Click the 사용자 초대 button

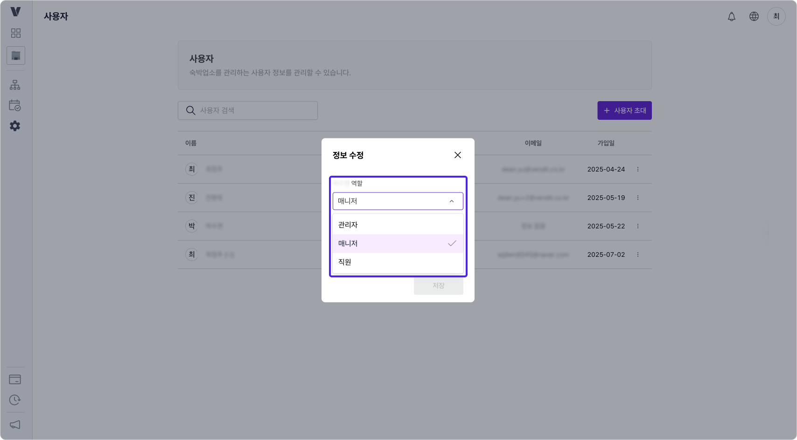point(624,110)
